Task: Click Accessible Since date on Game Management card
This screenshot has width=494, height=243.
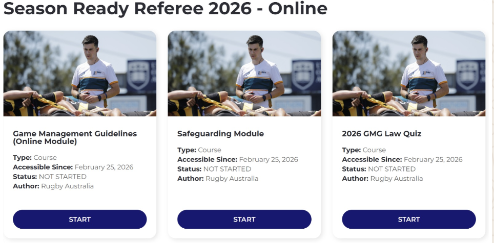Action: (104, 167)
